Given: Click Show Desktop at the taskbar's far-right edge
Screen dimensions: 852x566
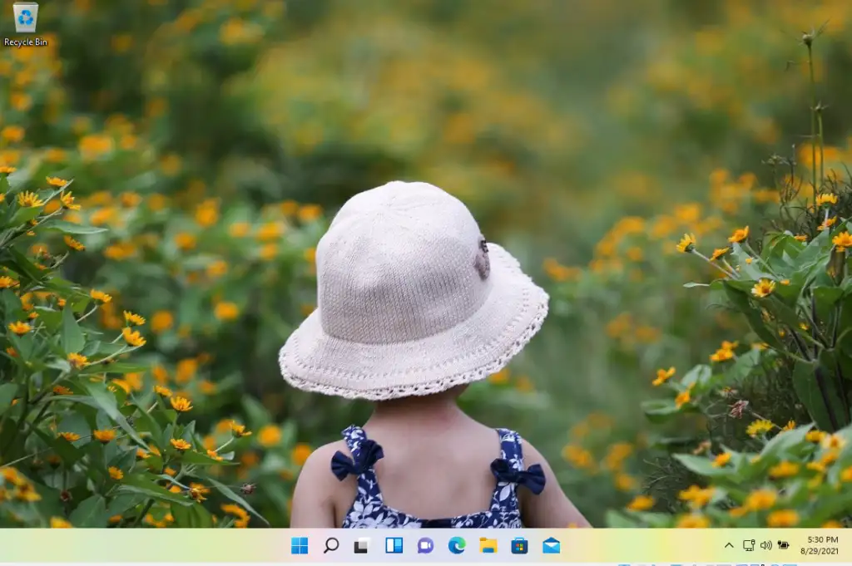Looking at the screenshot, I should click(849, 546).
